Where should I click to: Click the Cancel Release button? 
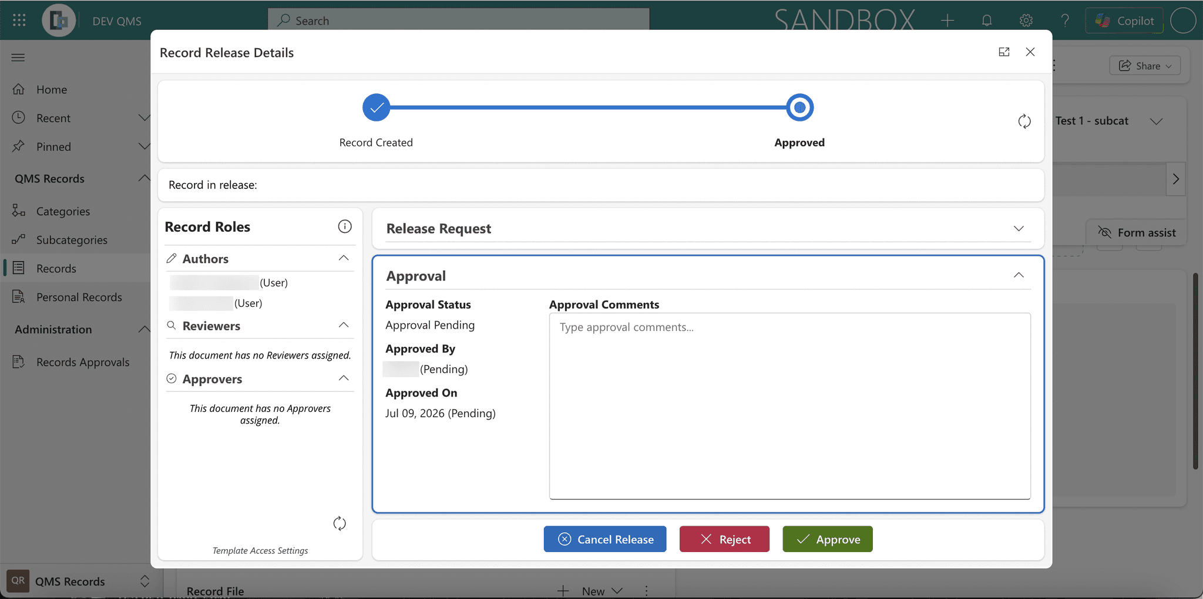pos(605,539)
